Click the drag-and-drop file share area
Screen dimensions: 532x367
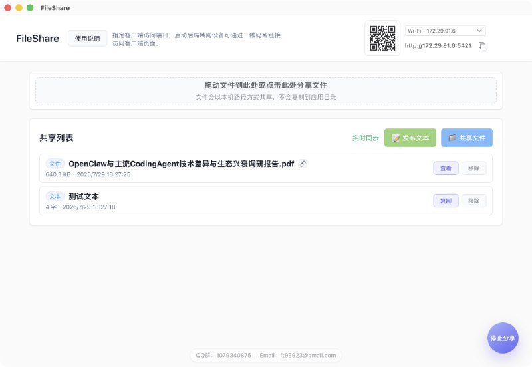266,91
